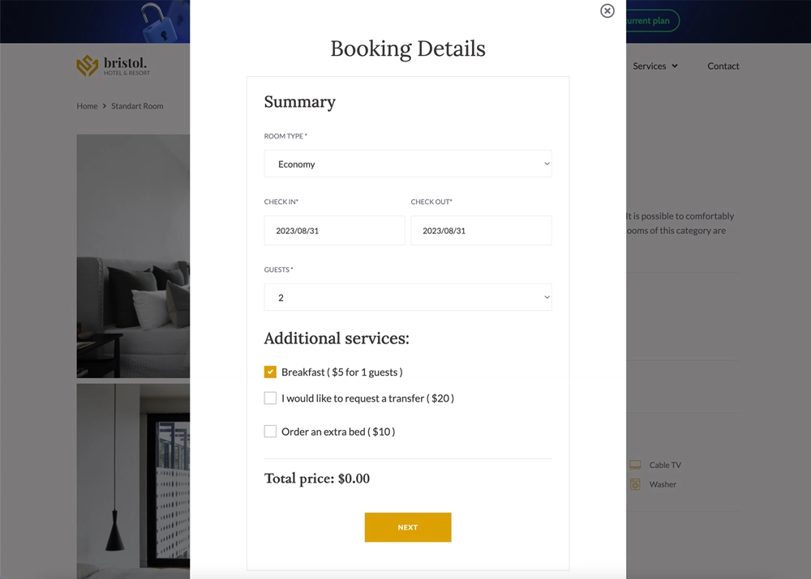This screenshot has height=579, width=811.
Task: Click the hanging lamp photo thumbnail
Action: click(x=132, y=481)
